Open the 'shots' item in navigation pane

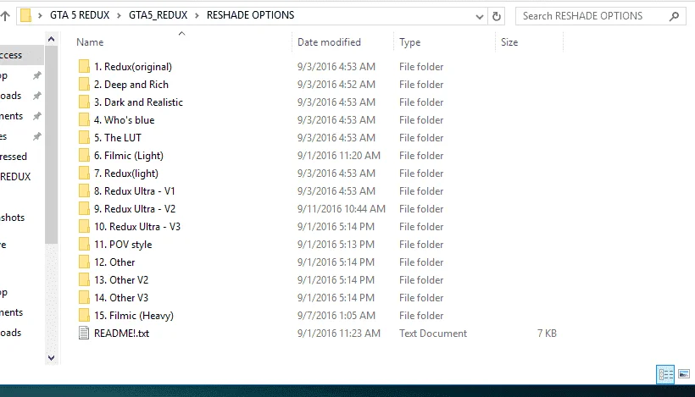(13, 218)
